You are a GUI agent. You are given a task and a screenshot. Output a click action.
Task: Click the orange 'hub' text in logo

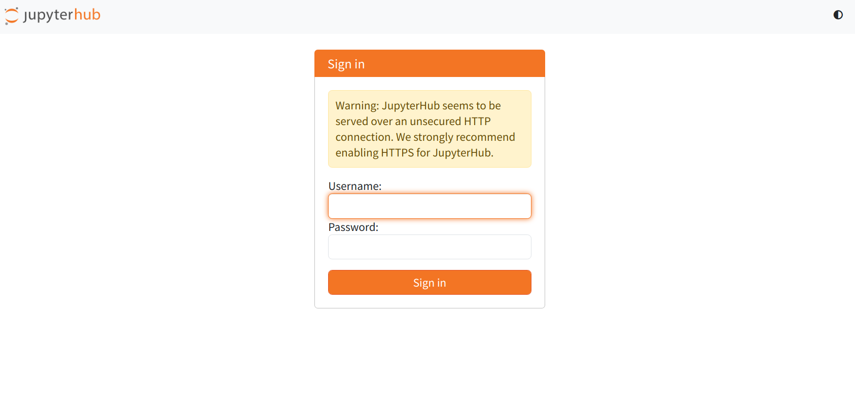click(x=87, y=15)
